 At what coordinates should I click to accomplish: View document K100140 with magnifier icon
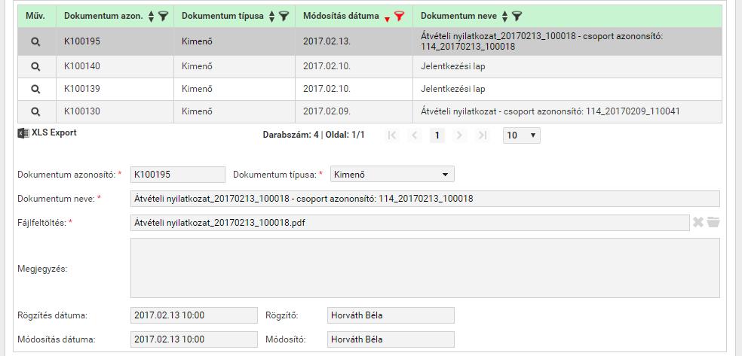pos(35,66)
